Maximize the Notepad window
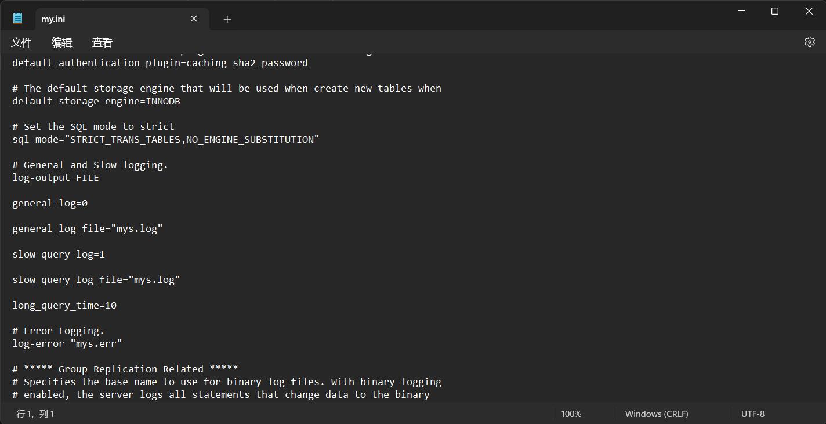This screenshot has width=826, height=424. pos(775,10)
